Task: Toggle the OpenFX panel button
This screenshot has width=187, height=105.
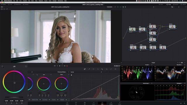Action: click(x=176, y=5)
